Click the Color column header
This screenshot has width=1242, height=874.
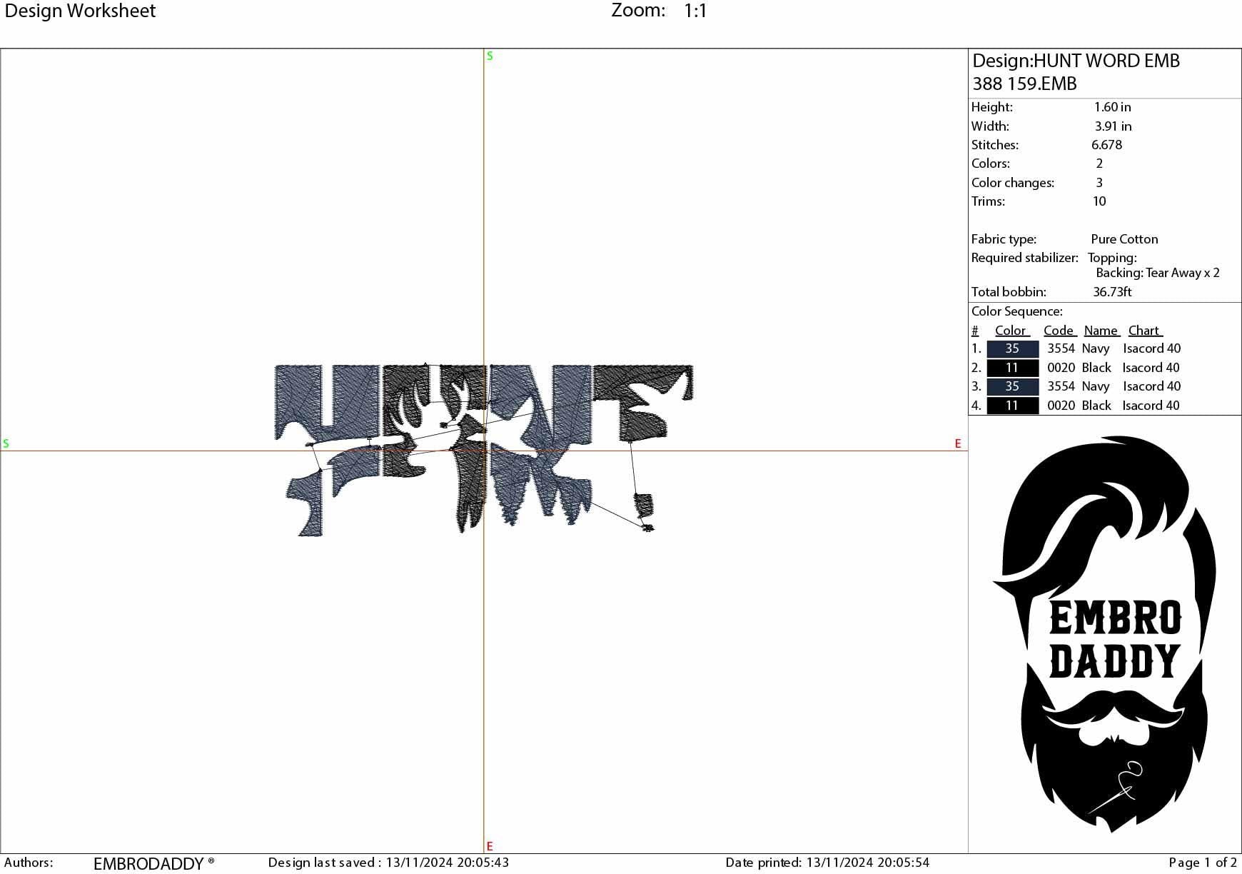[1011, 331]
